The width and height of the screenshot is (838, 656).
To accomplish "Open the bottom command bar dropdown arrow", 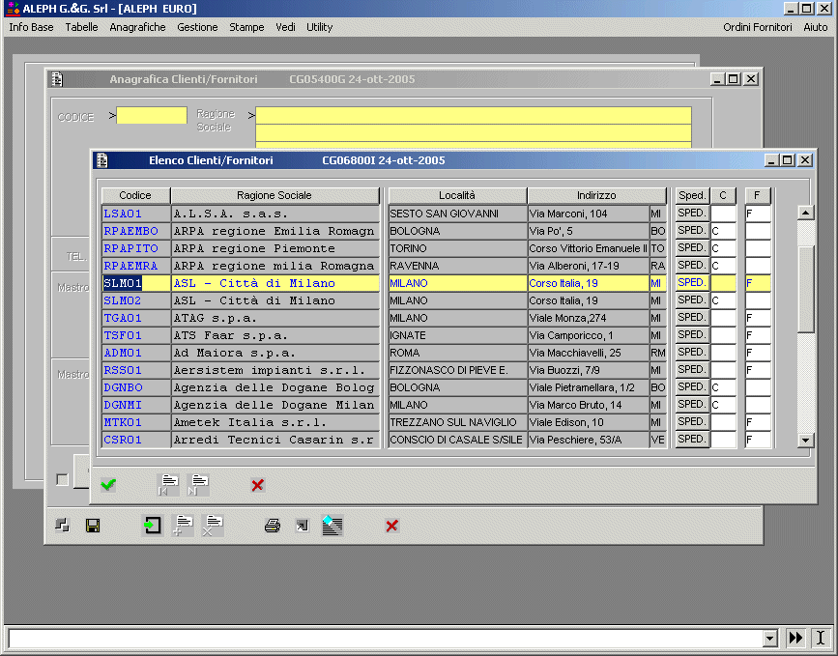I will pos(769,638).
